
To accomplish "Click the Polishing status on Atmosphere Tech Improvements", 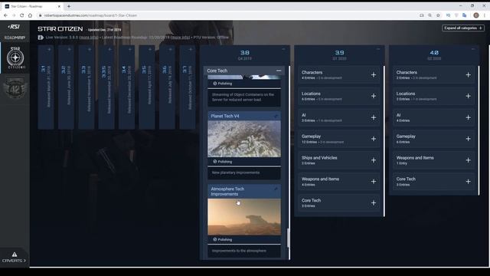I will 223,240.
